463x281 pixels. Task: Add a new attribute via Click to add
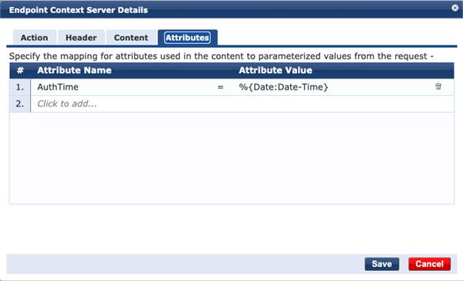(67, 103)
